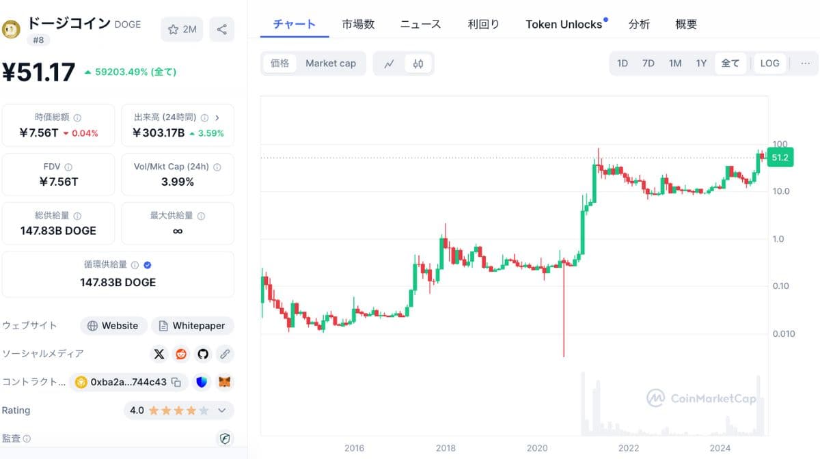820x459 pixels.
Task: Expand the 出来高 (24時間) arrow
Action: pyautogui.click(x=217, y=117)
